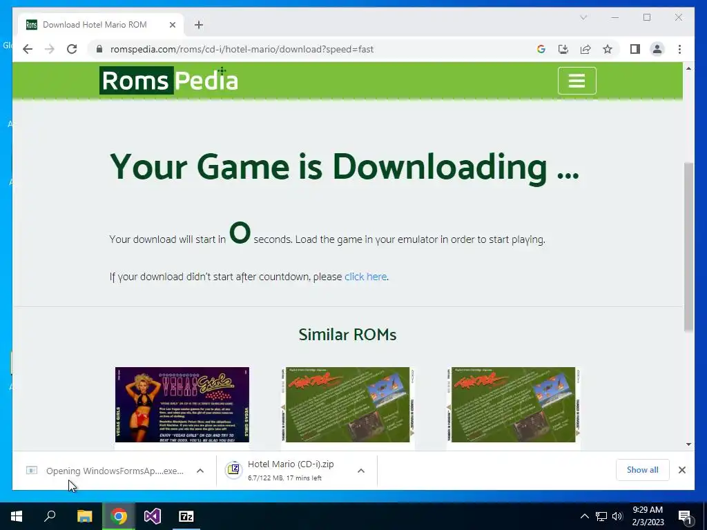The height and width of the screenshot is (530, 707).
Task: Click the Hotel Mario zip file icon
Action: click(x=233, y=471)
